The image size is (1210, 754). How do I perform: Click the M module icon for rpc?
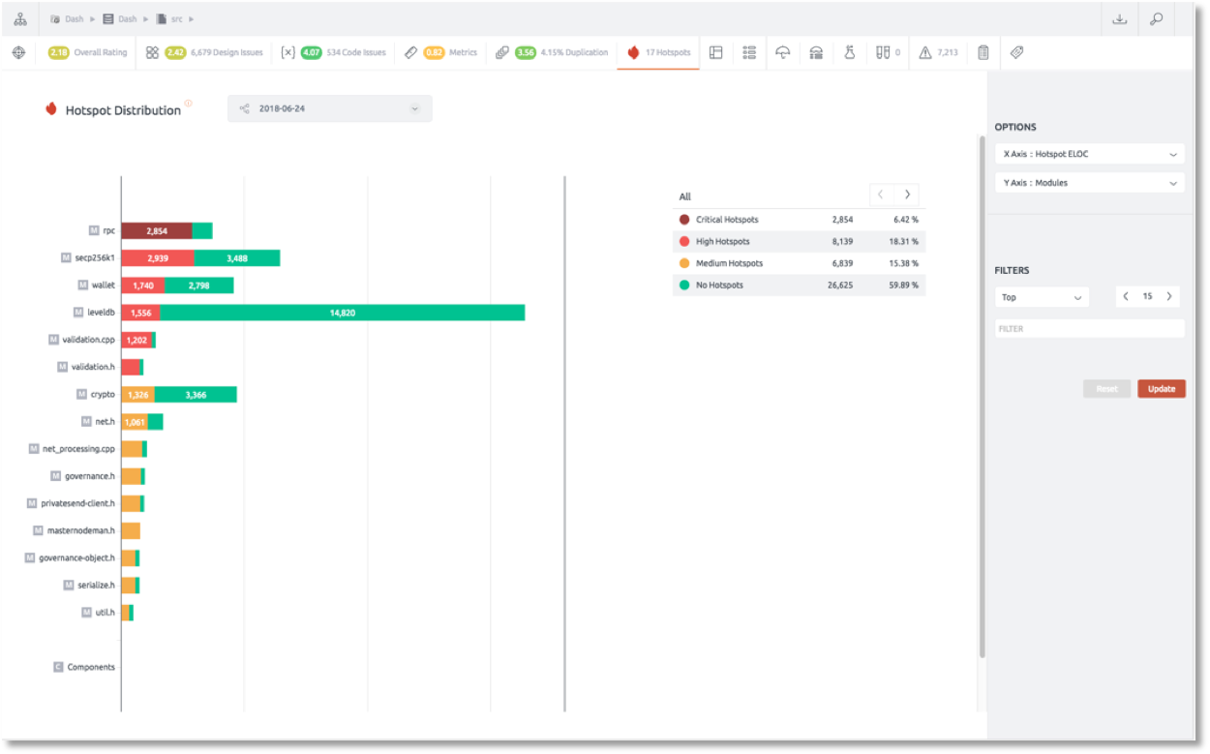94,230
